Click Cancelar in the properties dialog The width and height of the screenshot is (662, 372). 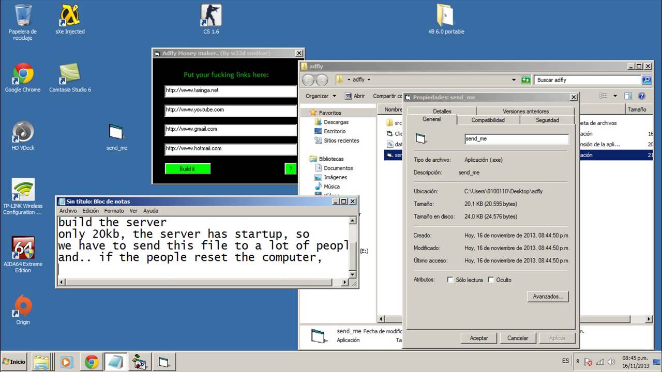pyautogui.click(x=518, y=338)
